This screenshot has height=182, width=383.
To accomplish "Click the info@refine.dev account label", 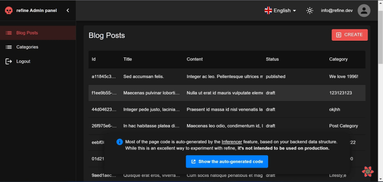I will [x=337, y=11].
